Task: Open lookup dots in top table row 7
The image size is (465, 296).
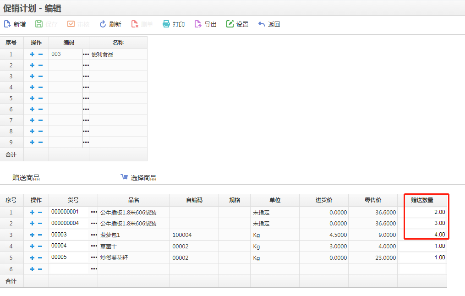Action: (86, 120)
